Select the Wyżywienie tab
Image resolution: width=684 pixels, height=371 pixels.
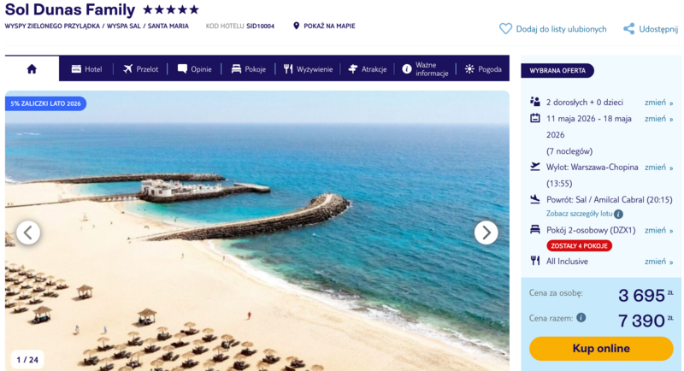point(308,69)
